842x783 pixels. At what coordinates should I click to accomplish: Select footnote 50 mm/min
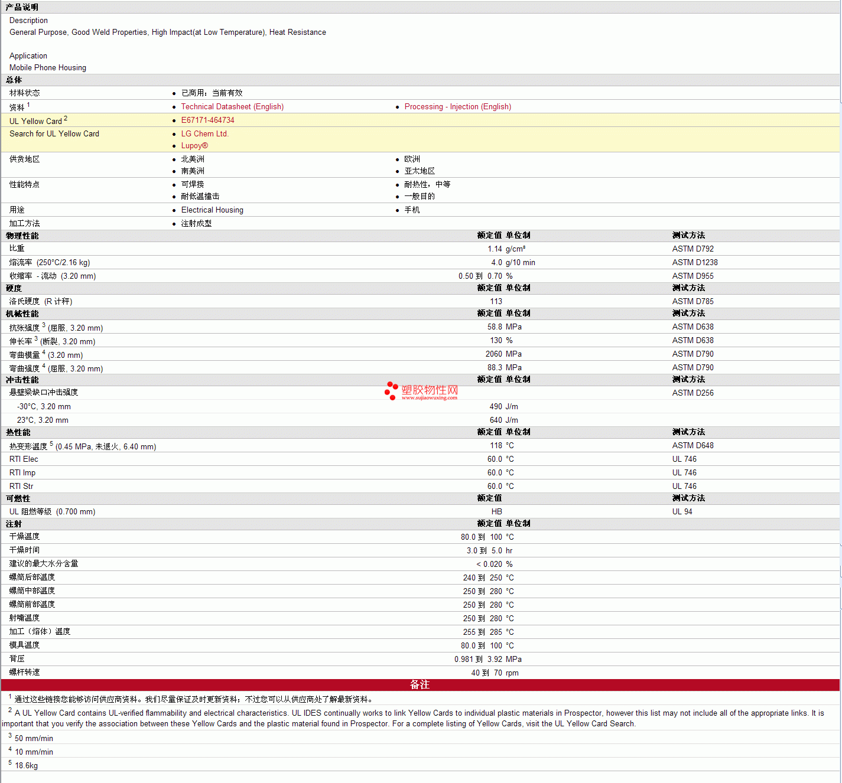click(x=34, y=739)
